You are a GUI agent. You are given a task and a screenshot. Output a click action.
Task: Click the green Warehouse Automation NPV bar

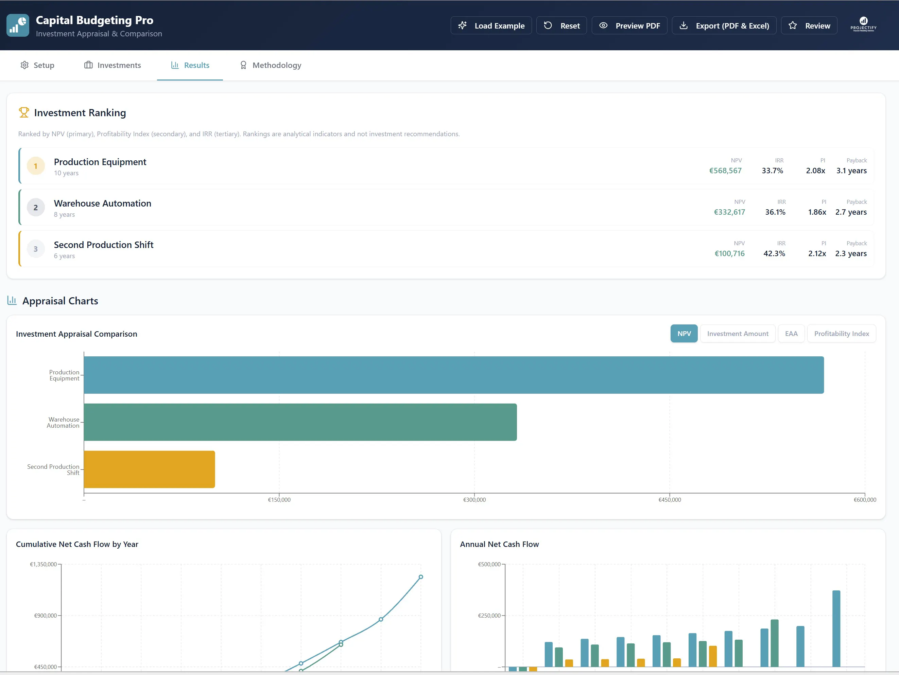tap(300, 422)
